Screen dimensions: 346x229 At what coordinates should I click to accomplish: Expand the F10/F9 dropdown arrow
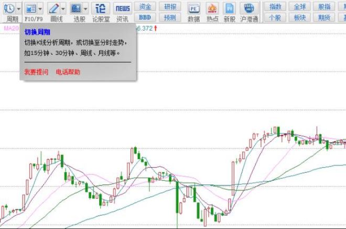41,9
